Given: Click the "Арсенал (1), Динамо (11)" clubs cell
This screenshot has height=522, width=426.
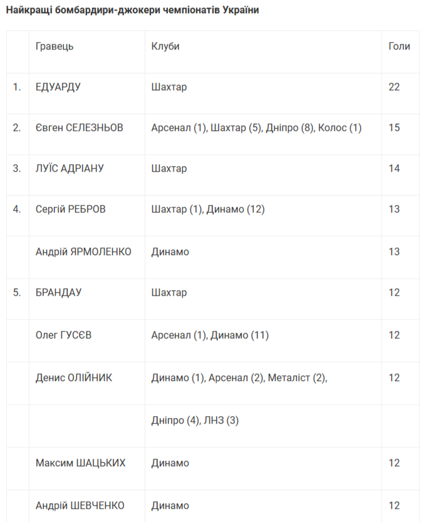Looking at the screenshot, I should pyautogui.click(x=210, y=335).
